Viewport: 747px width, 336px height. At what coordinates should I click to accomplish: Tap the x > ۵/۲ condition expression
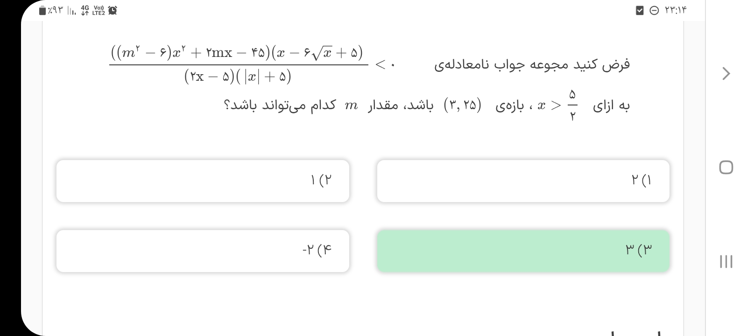pos(557,105)
